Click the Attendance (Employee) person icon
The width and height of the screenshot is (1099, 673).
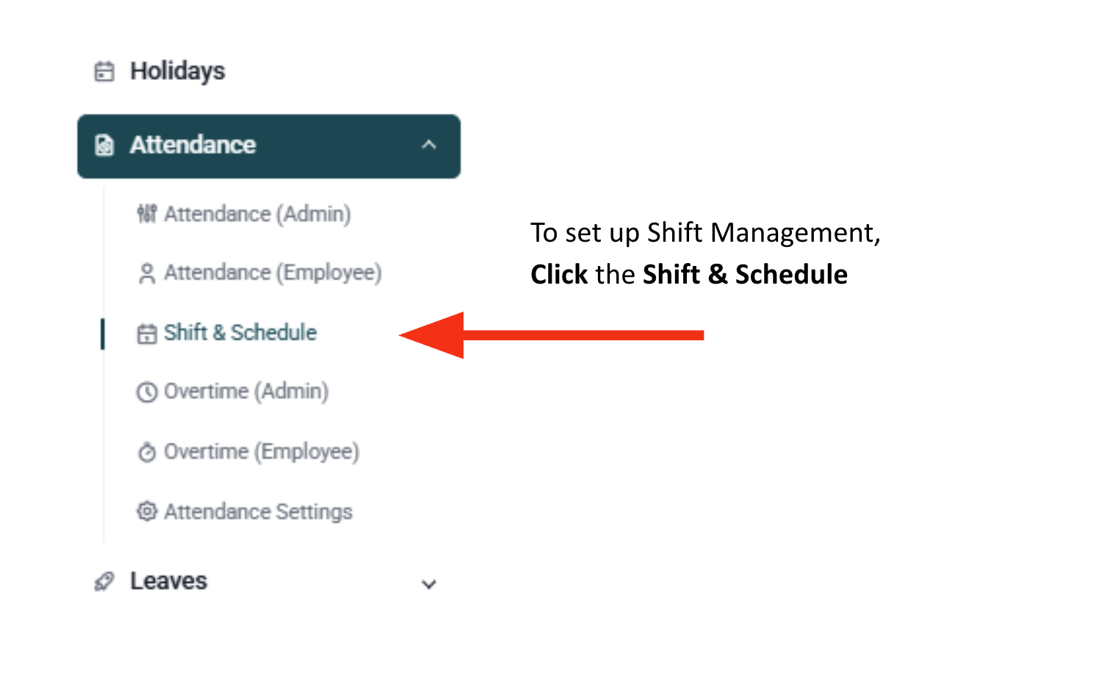(147, 273)
